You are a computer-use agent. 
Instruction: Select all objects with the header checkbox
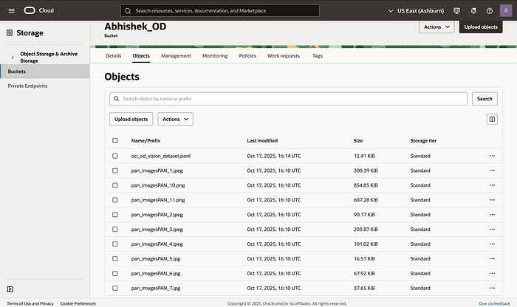tap(114, 141)
